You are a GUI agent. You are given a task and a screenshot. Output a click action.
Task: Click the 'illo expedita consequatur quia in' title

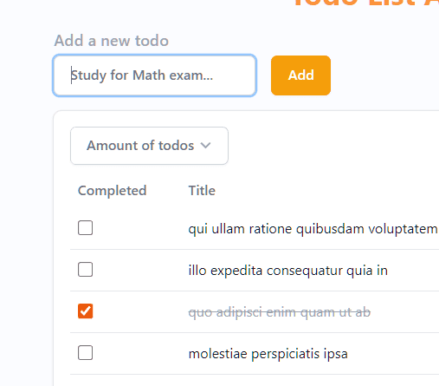point(288,271)
